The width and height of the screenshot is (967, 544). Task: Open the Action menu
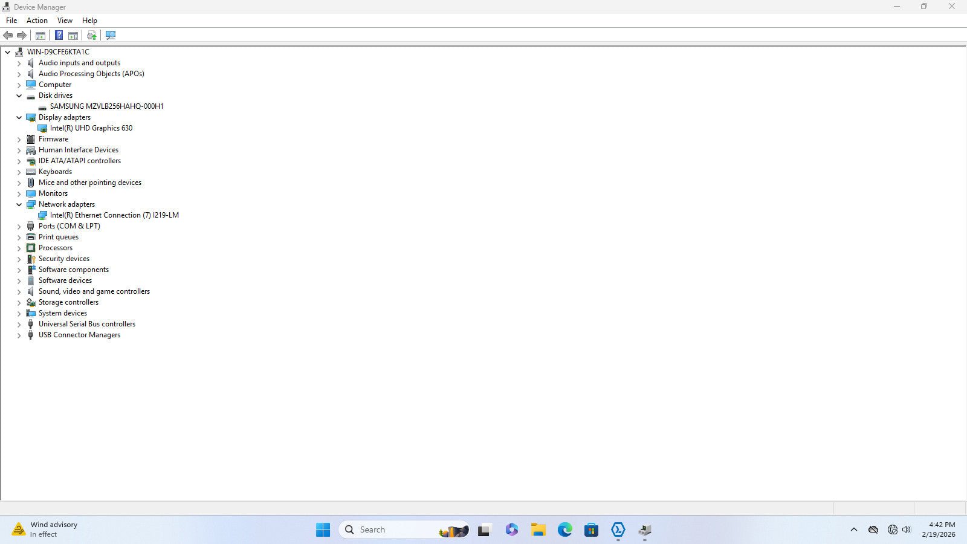(x=37, y=21)
